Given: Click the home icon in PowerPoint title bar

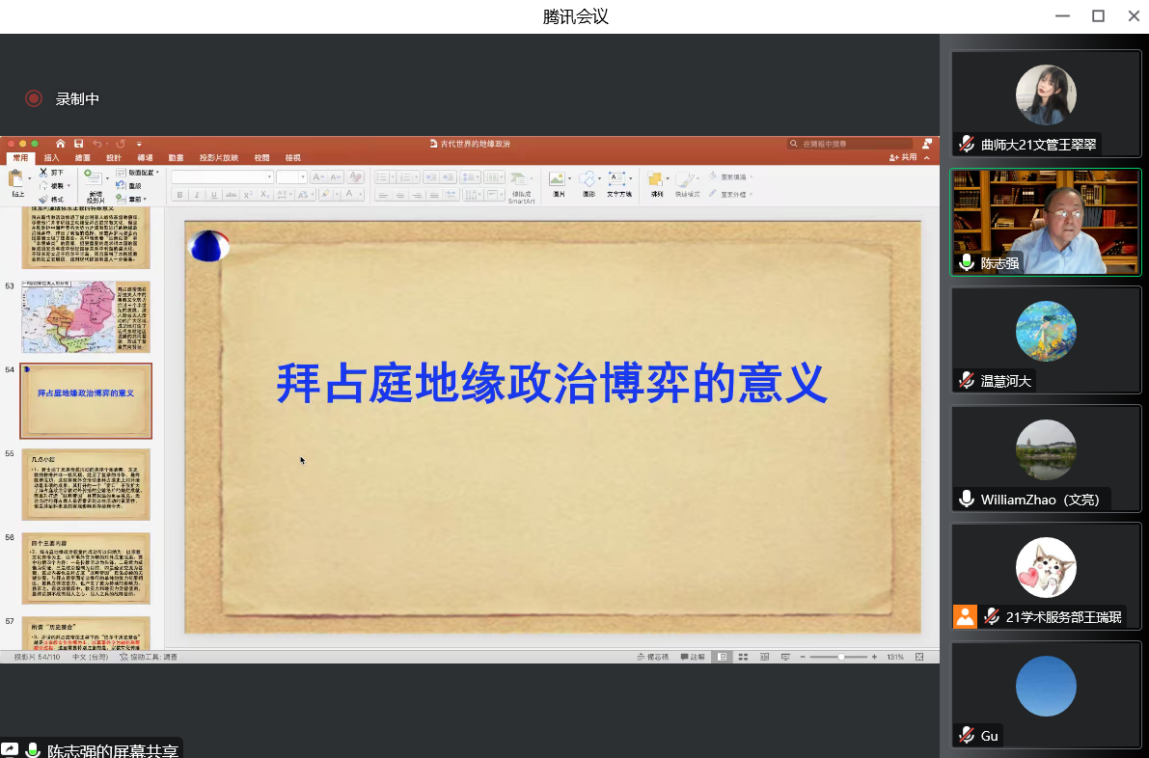Looking at the screenshot, I should tap(61, 144).
